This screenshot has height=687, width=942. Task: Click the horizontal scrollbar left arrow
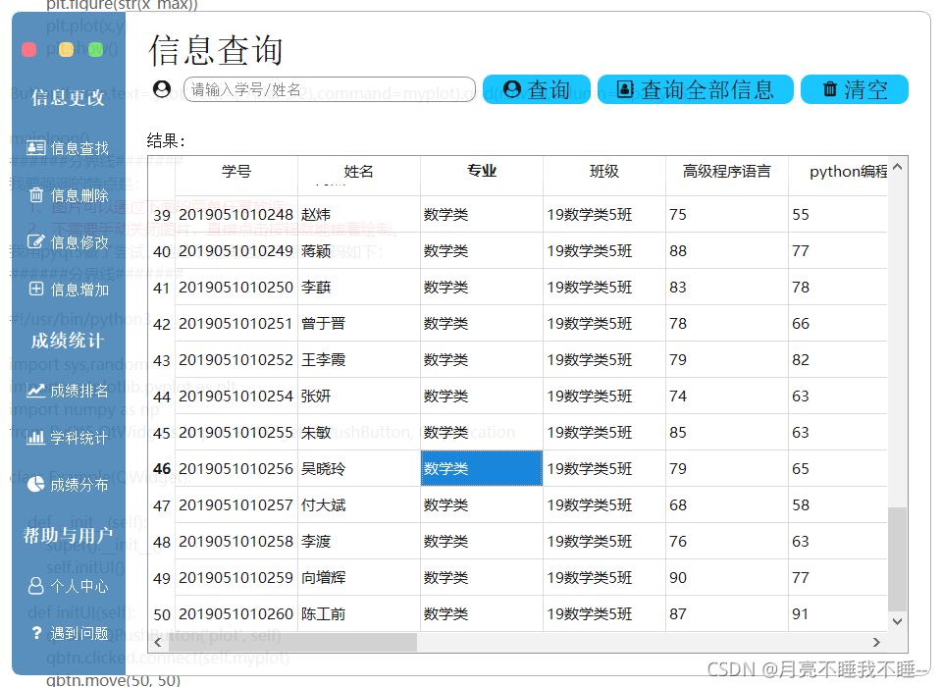tap(158, 642)
